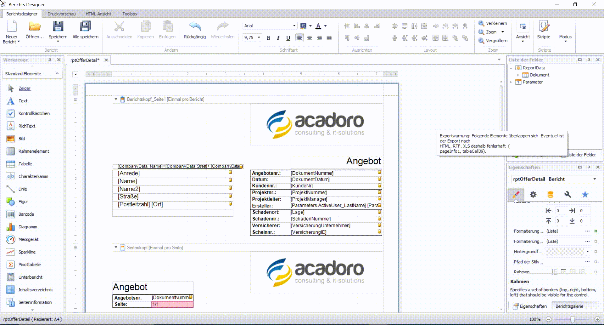
Task: Select the Barcode tool in Werkzeuge
Action: click(x=26, y=214)
